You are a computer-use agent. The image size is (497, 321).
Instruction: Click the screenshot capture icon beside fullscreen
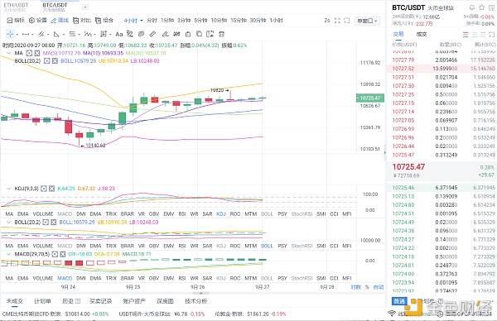[347, 20]
